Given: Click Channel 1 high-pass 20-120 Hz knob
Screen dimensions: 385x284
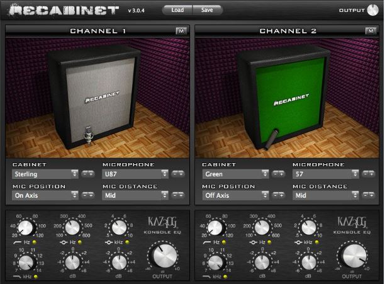Looking at the screenshot, I should point(26,228).
